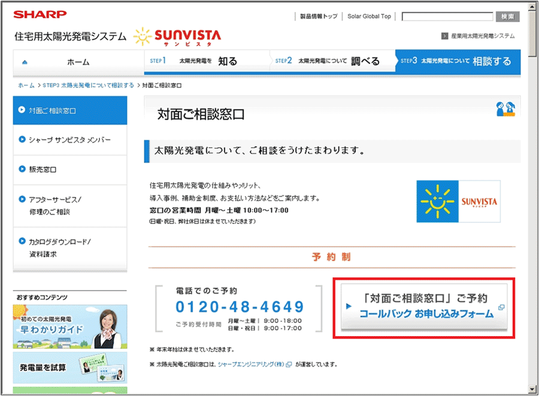Open the SUNVISTA sun logo in the header
The image size is (539, 396).
click(x=177, y=37)
